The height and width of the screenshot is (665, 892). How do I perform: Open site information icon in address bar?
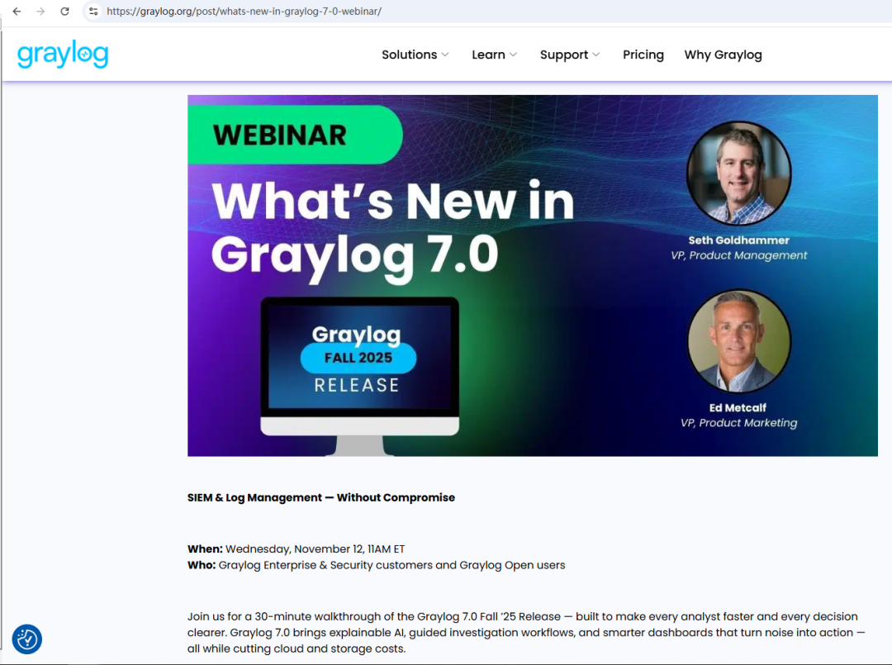click(93, 12)
